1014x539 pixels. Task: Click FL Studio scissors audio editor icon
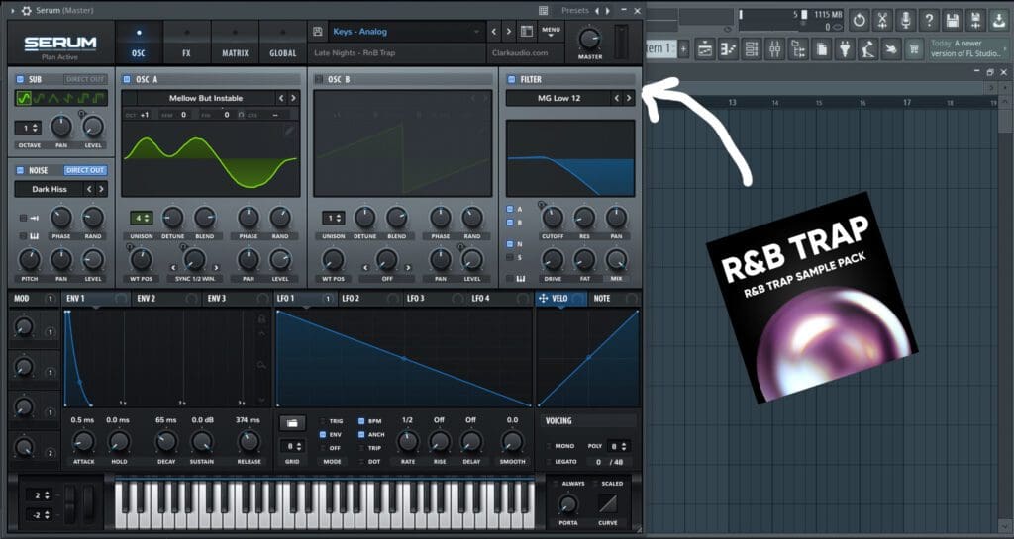[x=882, y=20]
